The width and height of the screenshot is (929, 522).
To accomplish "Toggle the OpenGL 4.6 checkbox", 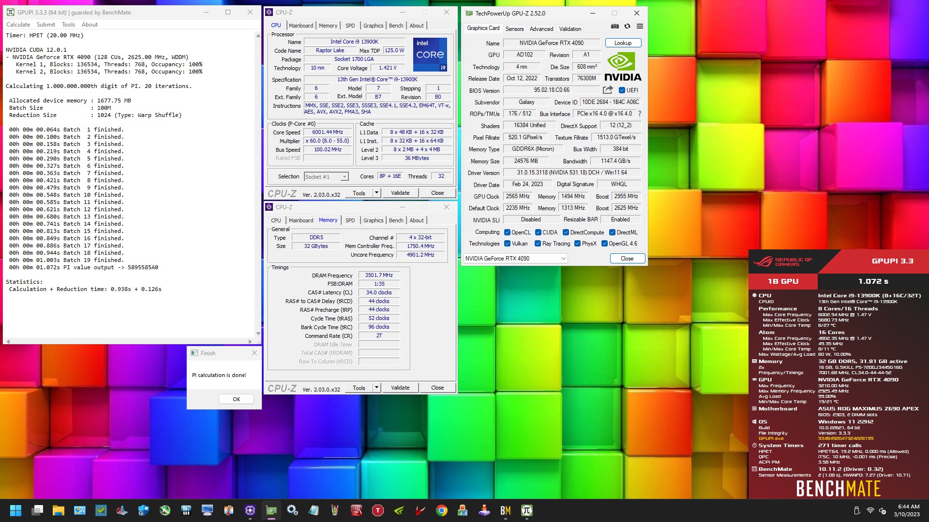I will 604,244.
